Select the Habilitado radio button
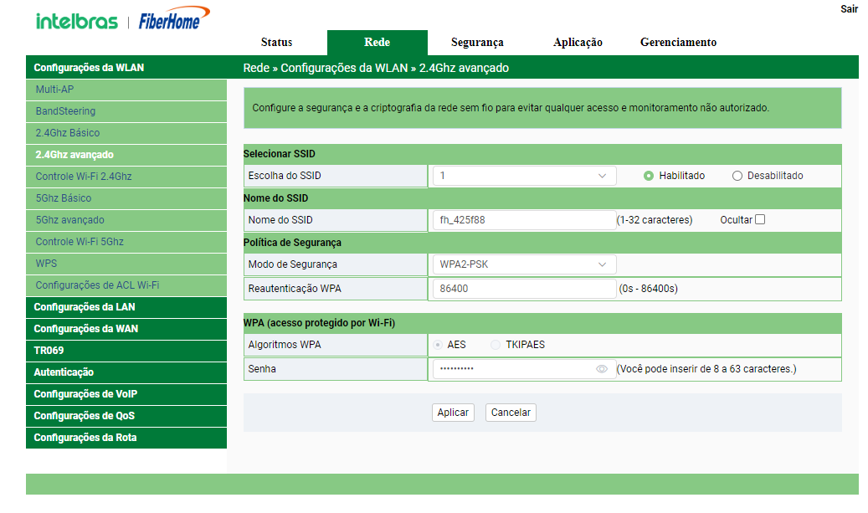Screen dimensions: 868x513 click(648, 176)
